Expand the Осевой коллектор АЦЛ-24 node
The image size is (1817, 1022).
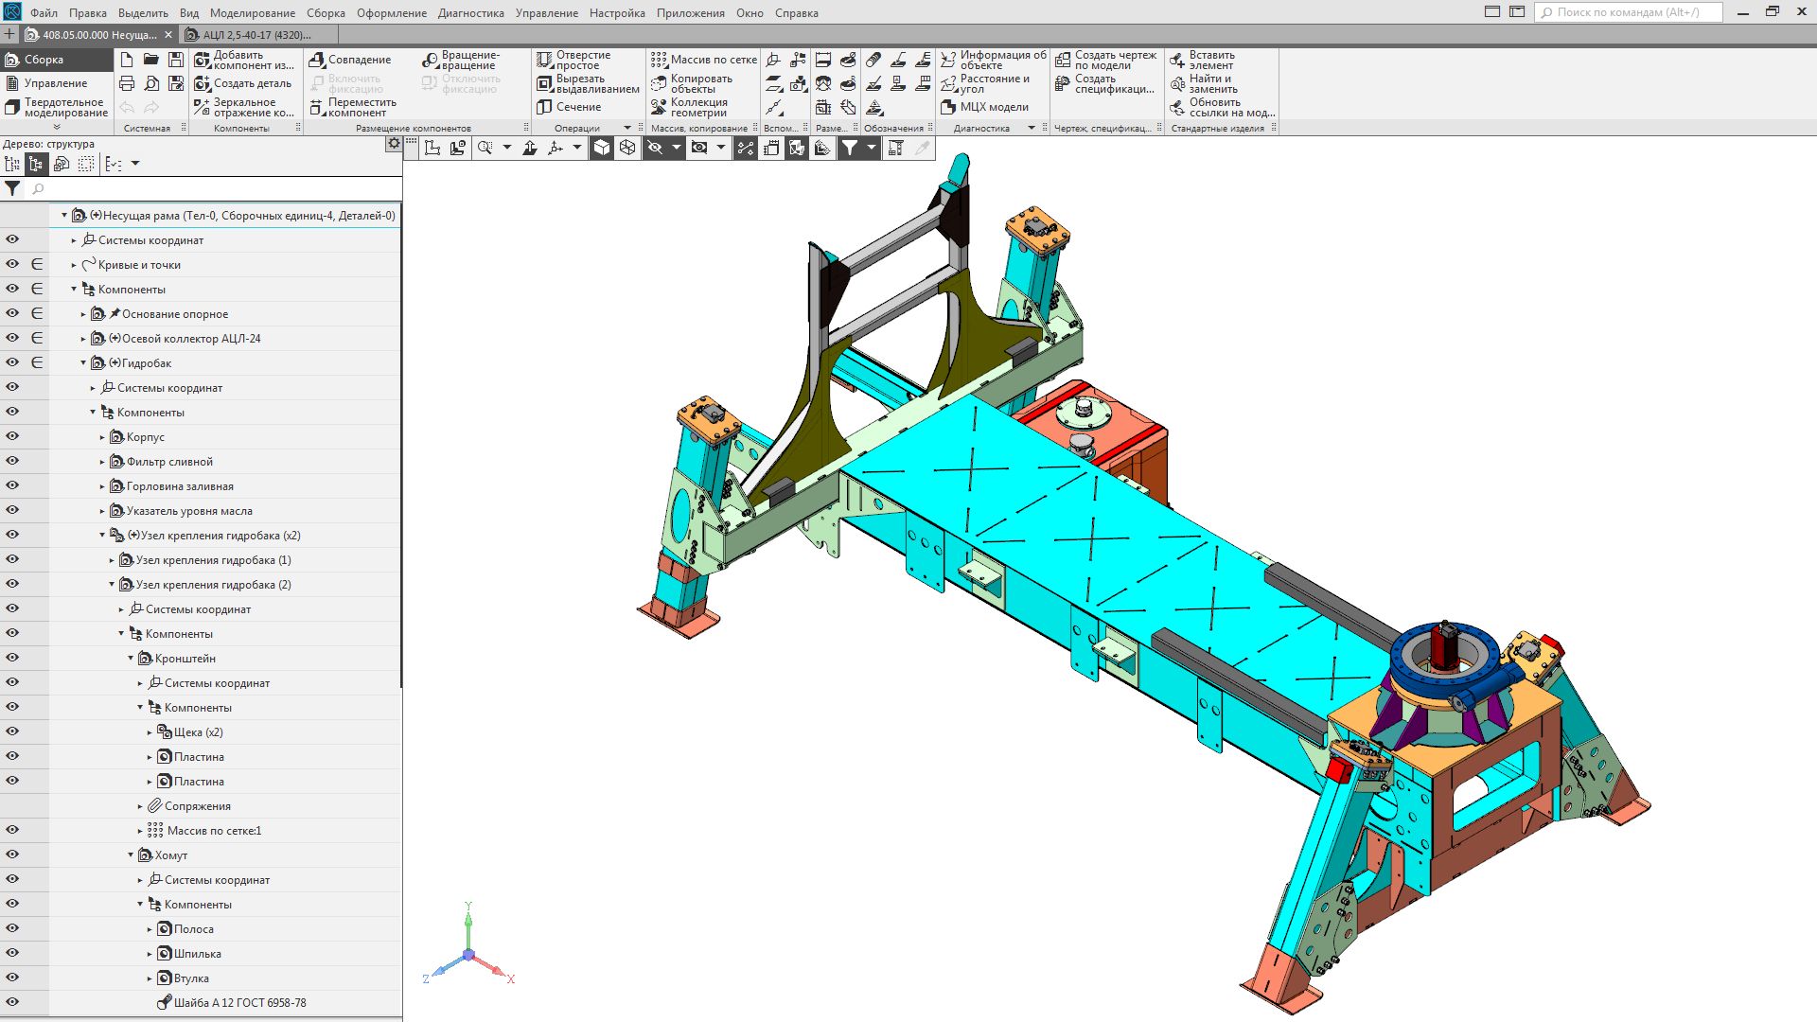(x=83, y=339)
